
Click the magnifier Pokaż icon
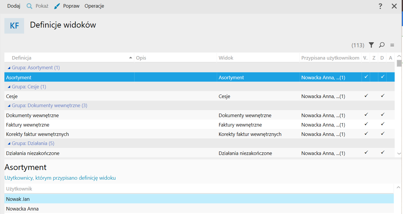tap(29, 6)
